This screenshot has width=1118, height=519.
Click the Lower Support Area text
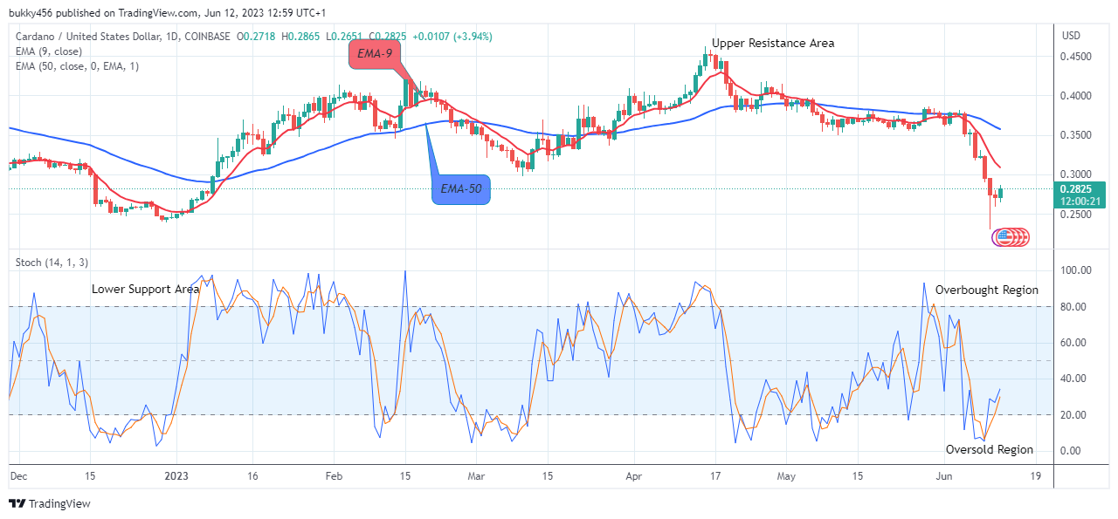[x=146, y=289]
